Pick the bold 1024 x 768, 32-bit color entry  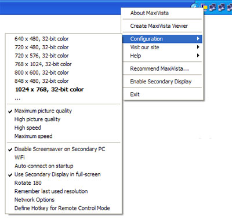(x=64, y=89)
